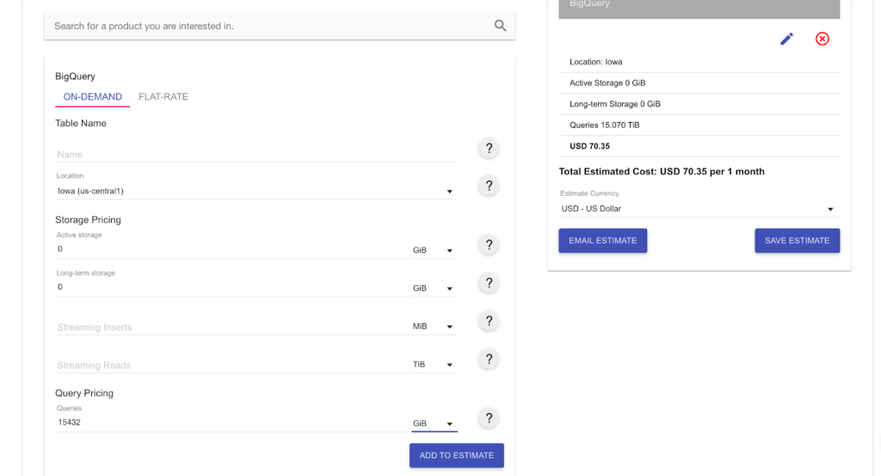Image resolution: width=881 pixels, height=476 pixels.
Task: Click the table Name input field
Action: pos(256,154)
